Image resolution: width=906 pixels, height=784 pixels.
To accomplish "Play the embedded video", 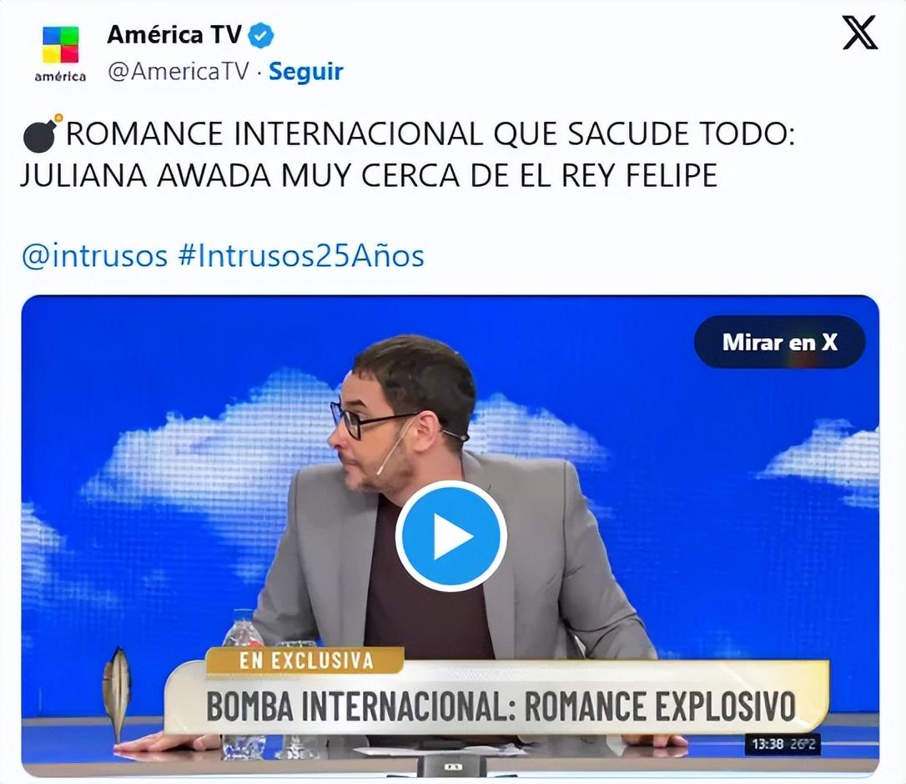I will pyautogui.click(x=450, y=535).
